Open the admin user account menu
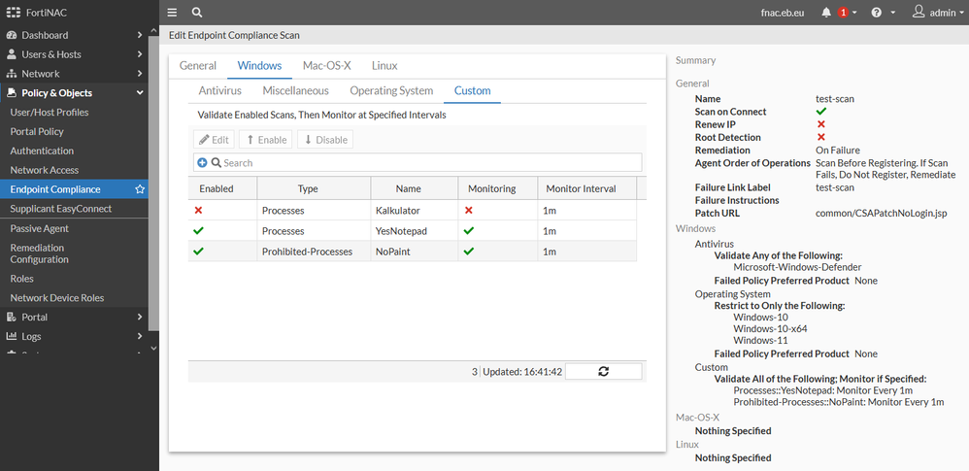Image resolution: width=969 pixels, height=471 pixels. (x=936, y=13)
